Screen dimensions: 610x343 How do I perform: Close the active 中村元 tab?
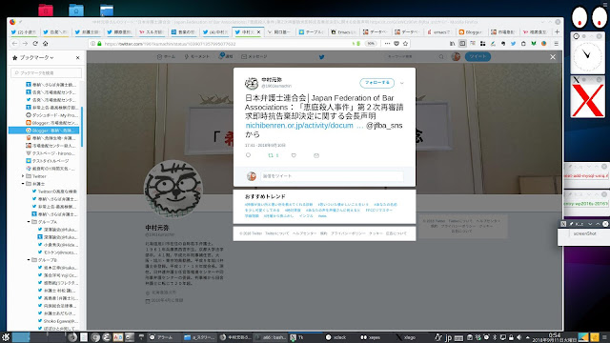(258, 31)
